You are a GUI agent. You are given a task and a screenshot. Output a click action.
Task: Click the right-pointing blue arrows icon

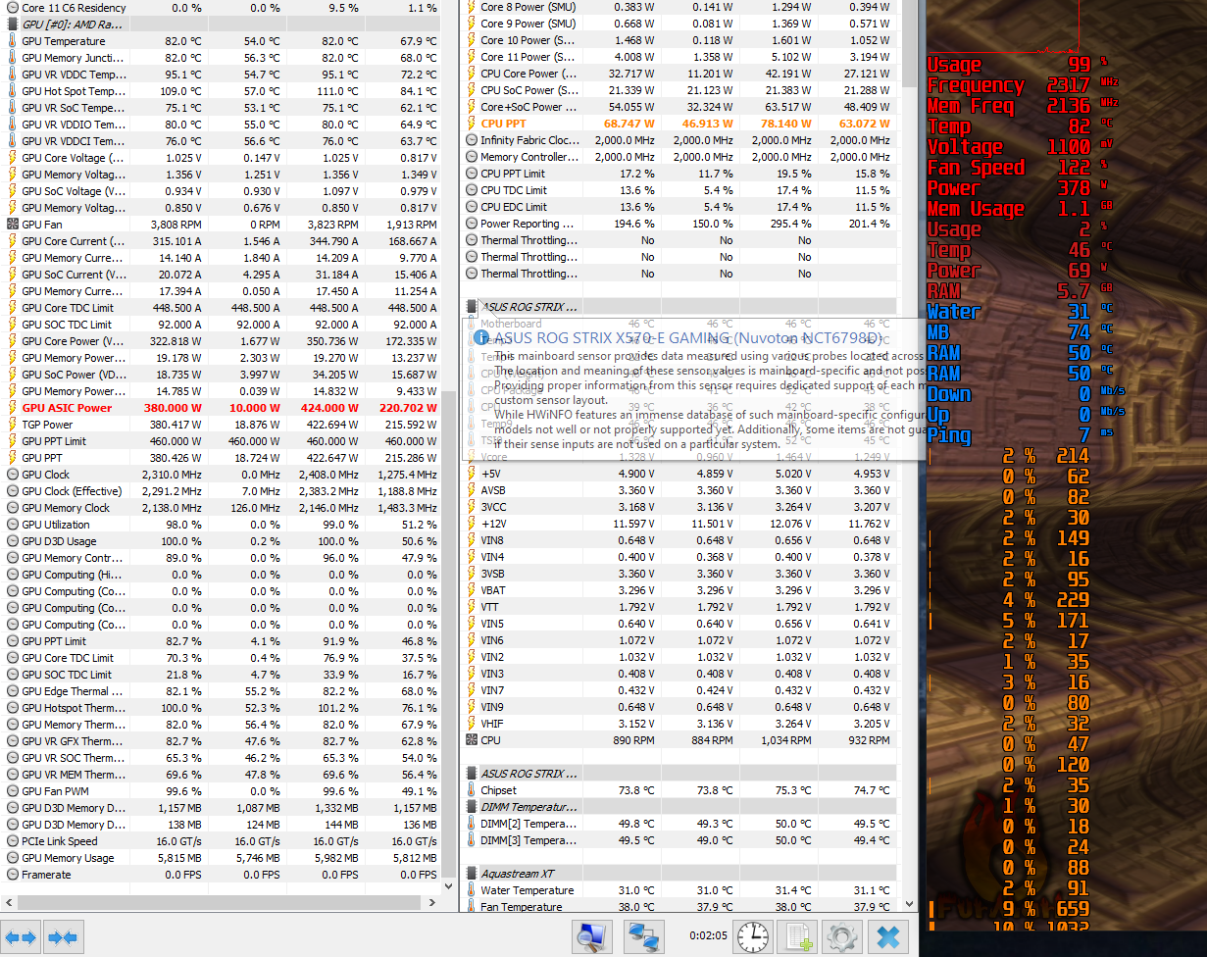(x=62, y=936)
